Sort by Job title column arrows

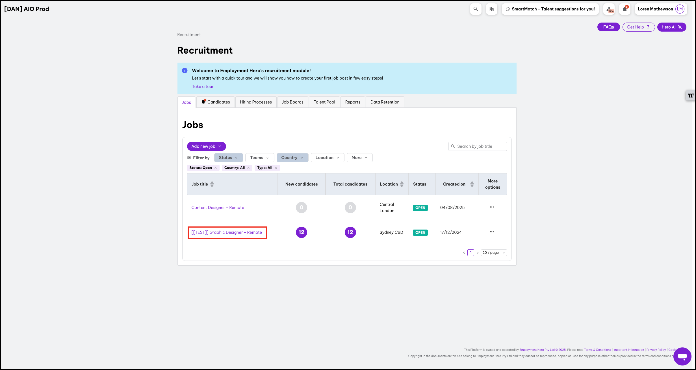click(x=212, y=184)
